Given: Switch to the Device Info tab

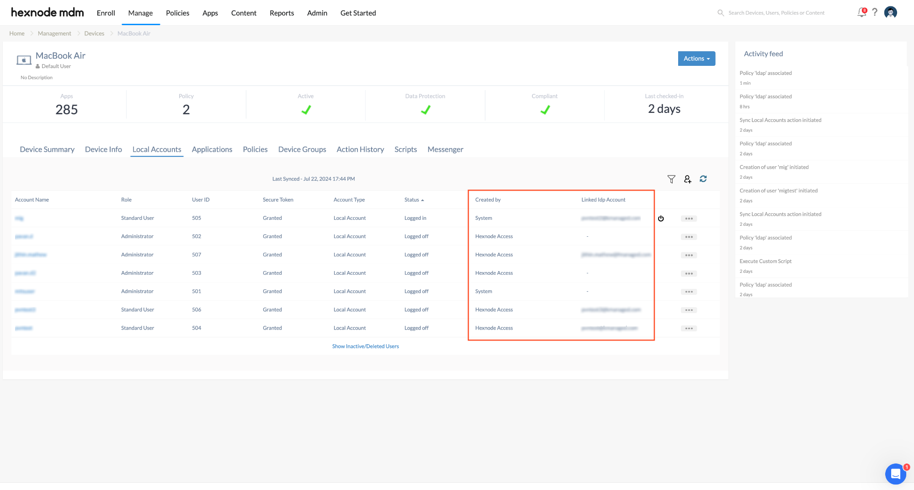Looking at the screenshot, I should (x=103, y=149).
